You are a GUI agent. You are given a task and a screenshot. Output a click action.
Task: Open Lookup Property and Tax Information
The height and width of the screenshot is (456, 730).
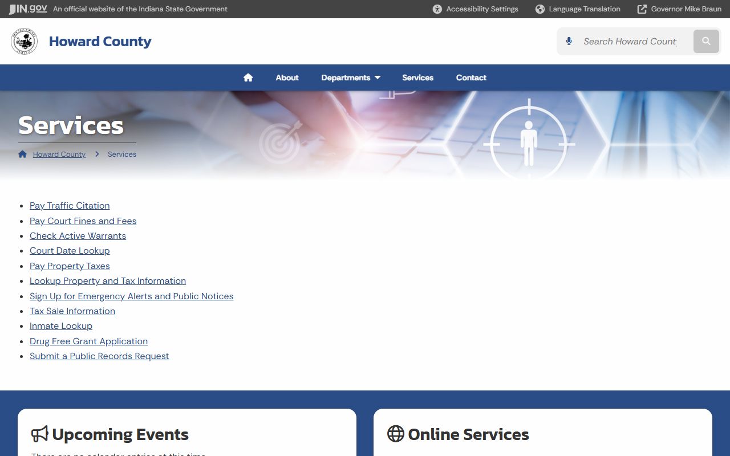tap(108, 281)
